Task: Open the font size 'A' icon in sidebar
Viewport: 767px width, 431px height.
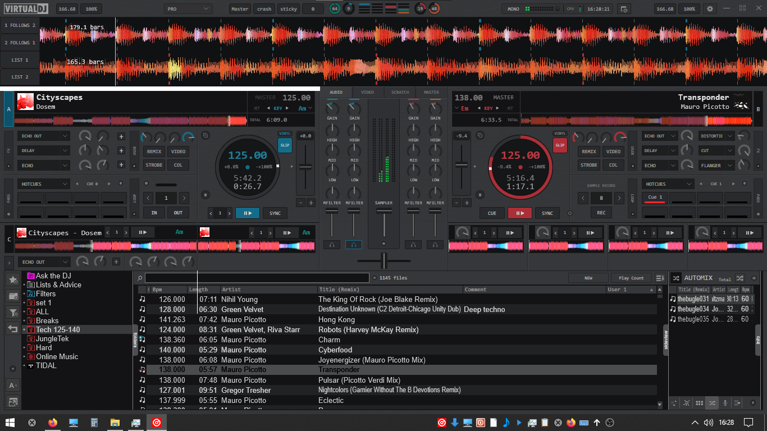Action: tap(12, 386)
